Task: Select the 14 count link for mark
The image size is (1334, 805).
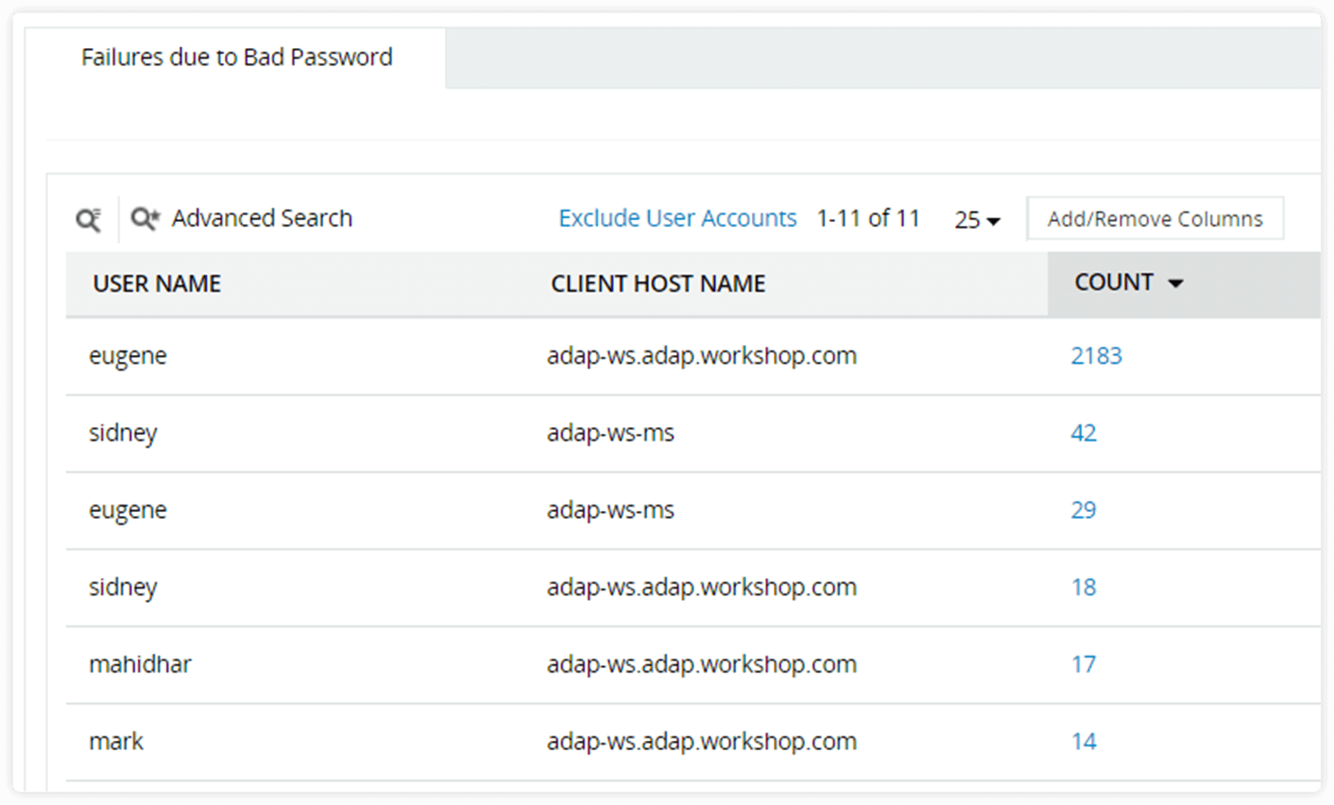Action: (1084, 742)
